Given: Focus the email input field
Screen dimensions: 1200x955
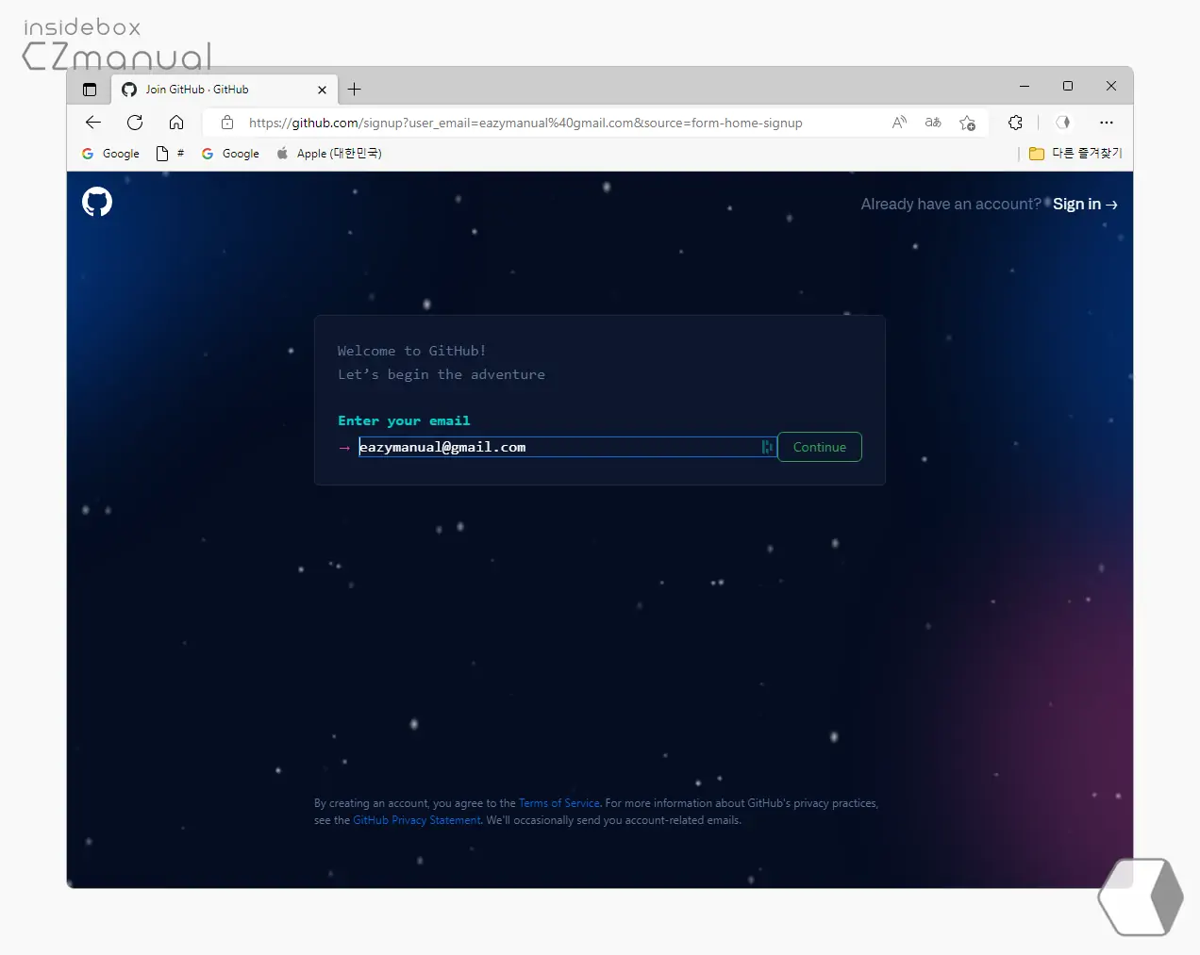Looking at the screenshot, I should pos(566,447).
